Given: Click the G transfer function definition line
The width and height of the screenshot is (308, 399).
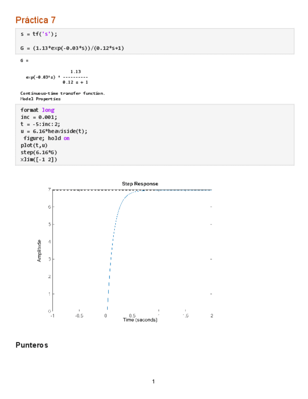Looking at the screenshot, I should (72, 48).
